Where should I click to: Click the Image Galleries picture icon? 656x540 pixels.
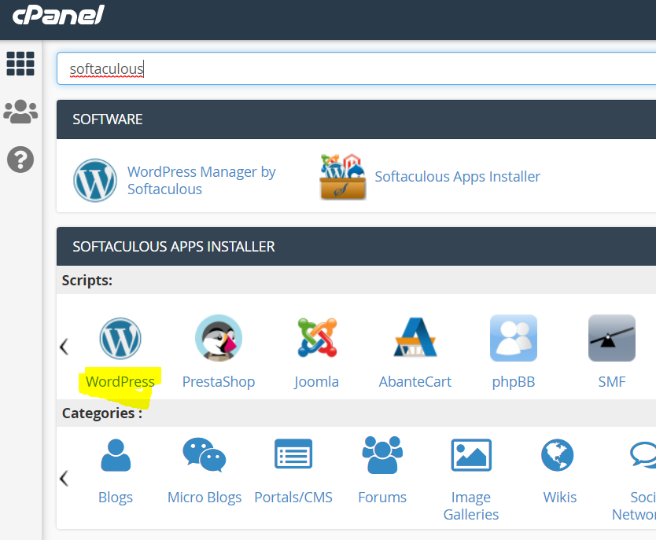[471, 455]
